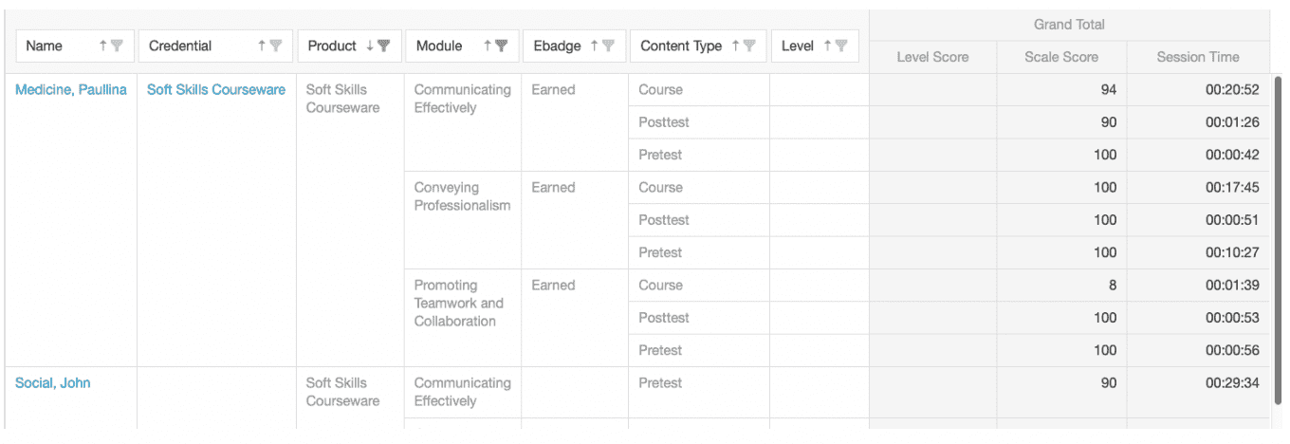Image resolution: width=1290 pixels, height=444 pixels.
Task: Open the Content Type filter funnel
Action: (x=749, y=46)
